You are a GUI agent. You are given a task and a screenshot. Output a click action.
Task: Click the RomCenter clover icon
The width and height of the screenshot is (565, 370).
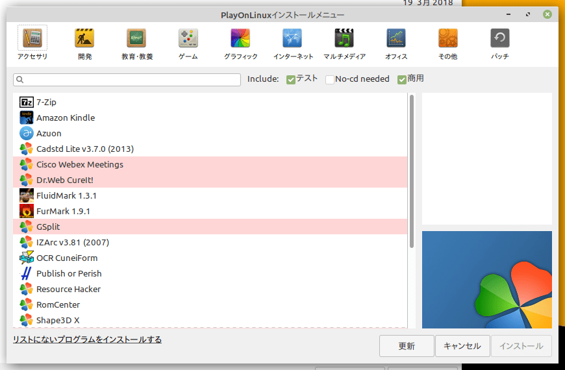point(27,305)
